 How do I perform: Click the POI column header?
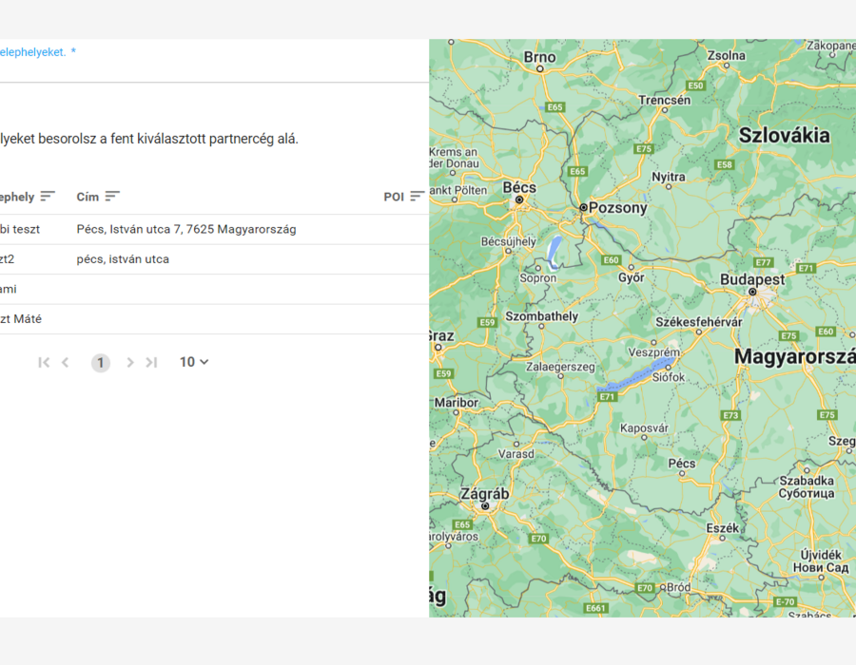pos(394,197)
